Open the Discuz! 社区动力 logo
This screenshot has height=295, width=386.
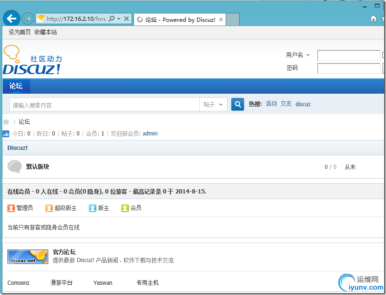point(32,60)
